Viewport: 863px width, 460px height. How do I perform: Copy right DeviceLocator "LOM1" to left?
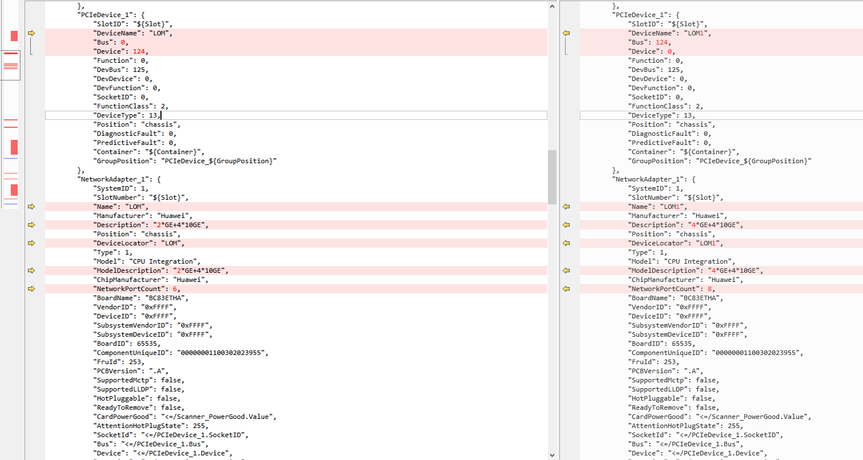[x=567, y=243]
